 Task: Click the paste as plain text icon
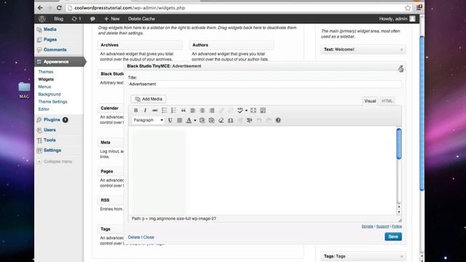pos(202,120)
